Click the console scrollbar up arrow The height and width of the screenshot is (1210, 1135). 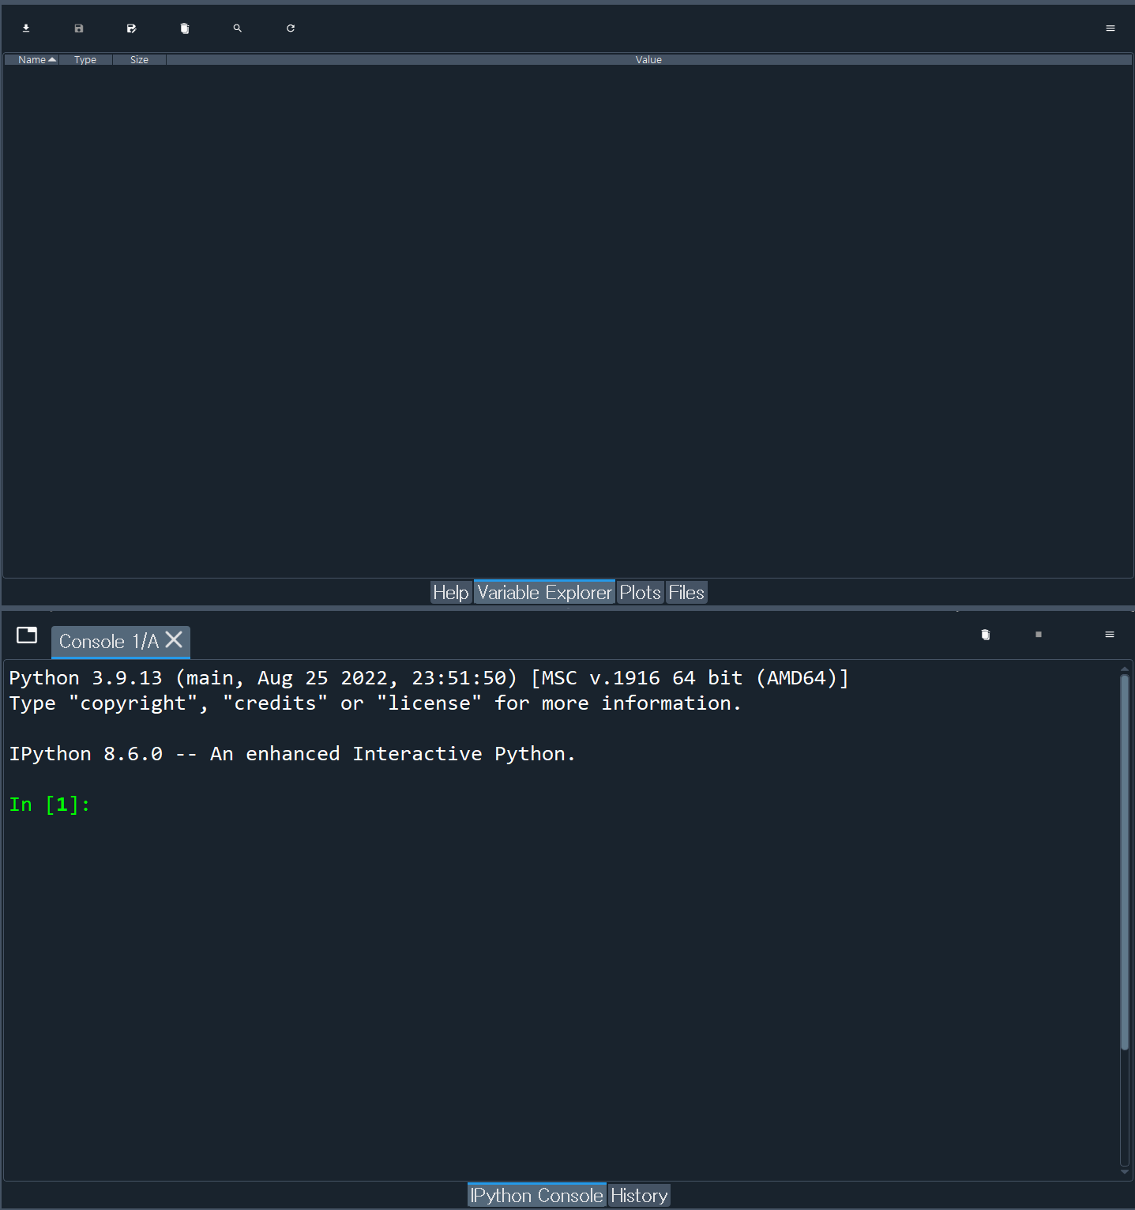(x=1125, y=669)
